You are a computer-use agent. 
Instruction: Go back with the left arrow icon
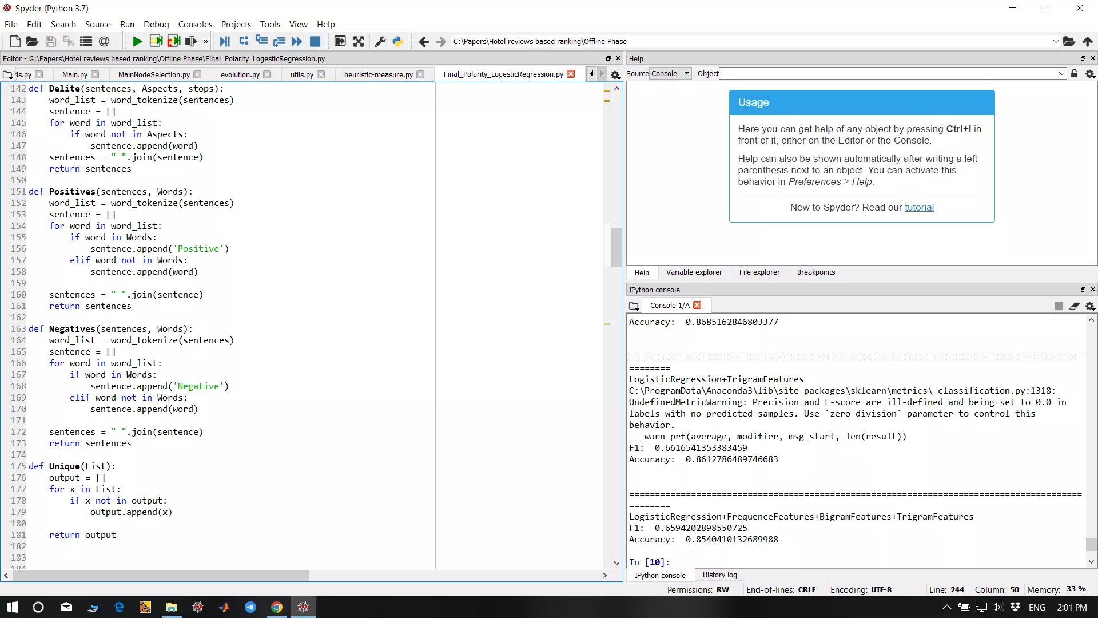point(424,41)
